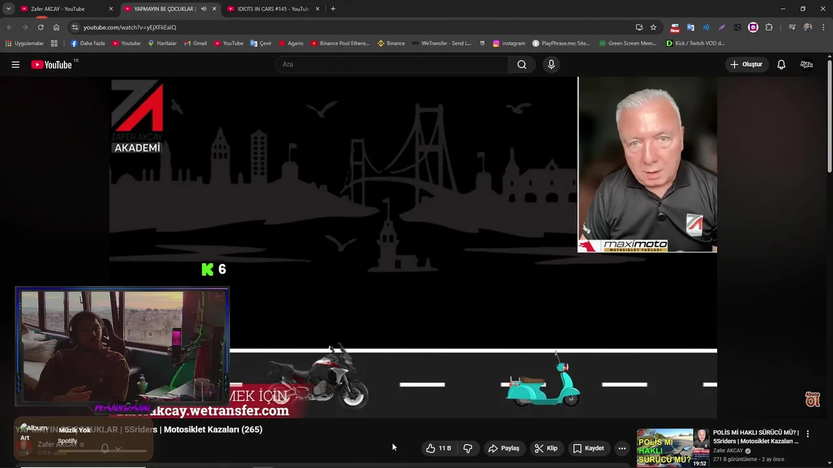Open the Agario bookmark
Image resolution: width=833 pixels, height=468 pixels.
pyautogui.click(x=291, y=44)
